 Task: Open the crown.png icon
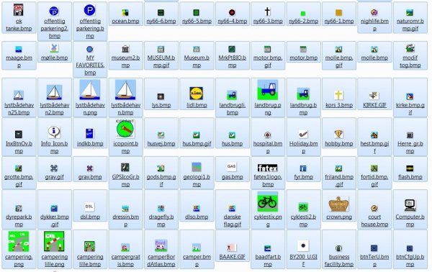[x=338, y=204]
